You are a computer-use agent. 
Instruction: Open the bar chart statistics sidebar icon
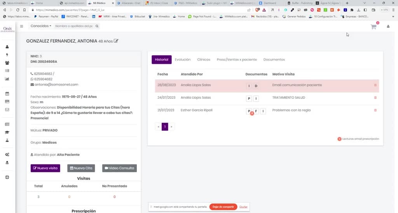pyautogui.click(x=7, y=79)
